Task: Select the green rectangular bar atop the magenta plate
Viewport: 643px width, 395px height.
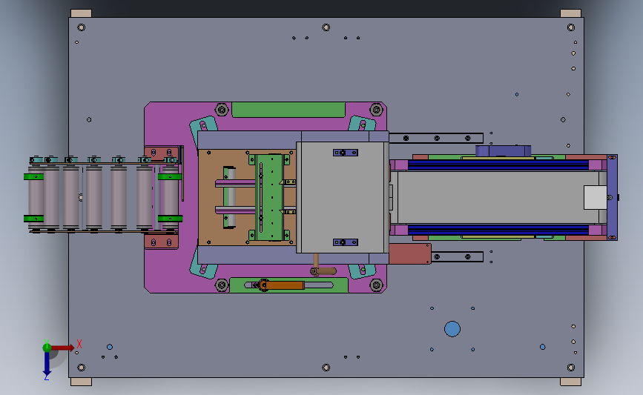Action: pyautogui.click(x=288, y=110)
